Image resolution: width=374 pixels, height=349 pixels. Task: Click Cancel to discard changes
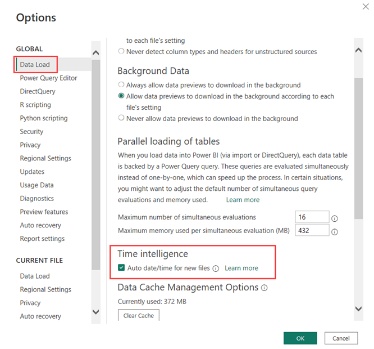[x=341, y=338]
